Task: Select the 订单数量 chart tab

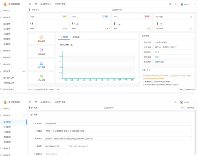Action: click(64, 37)
